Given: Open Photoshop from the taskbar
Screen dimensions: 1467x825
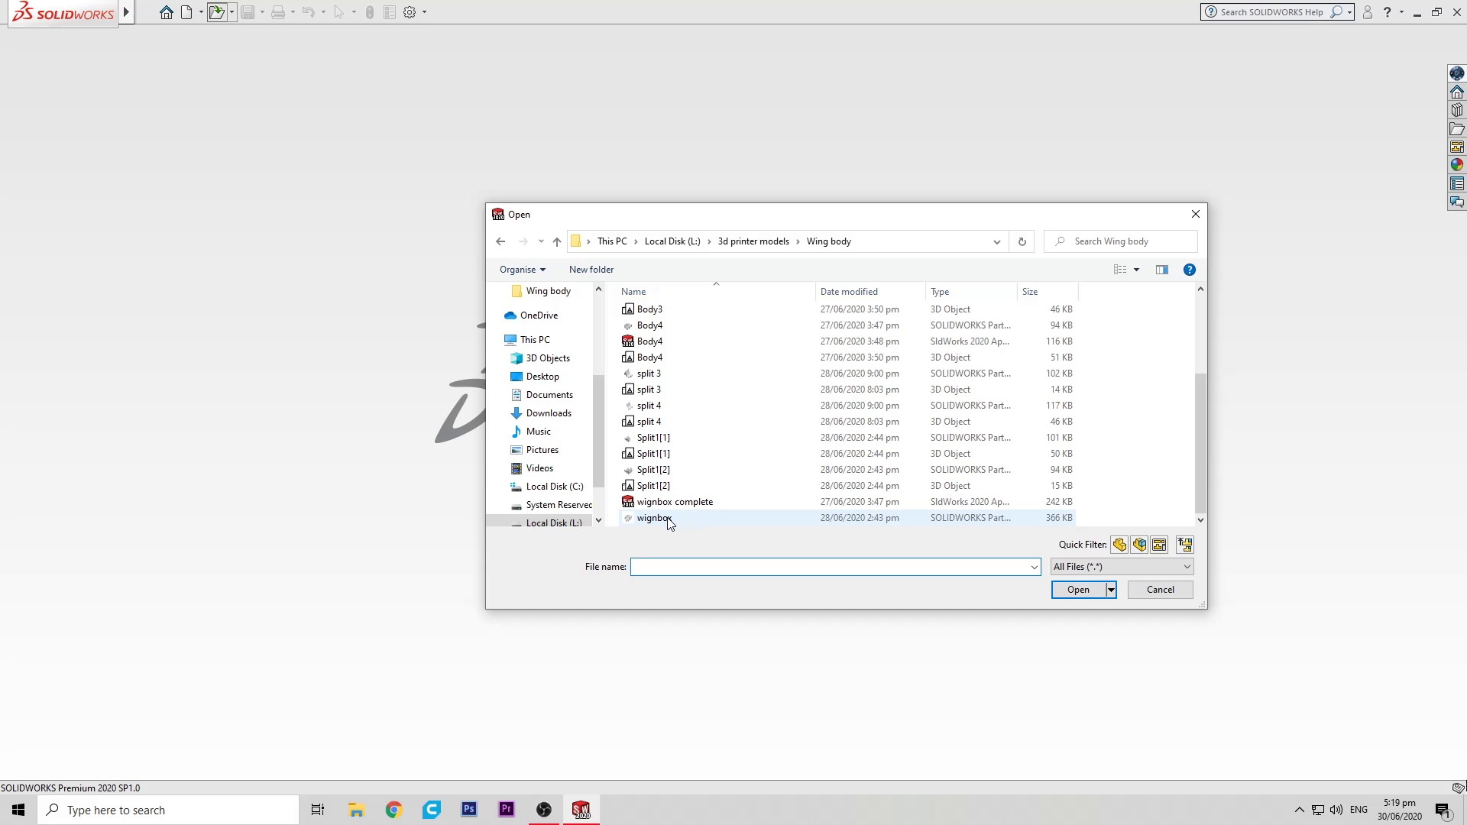Looking at the screenshot, I should [469, 810].
